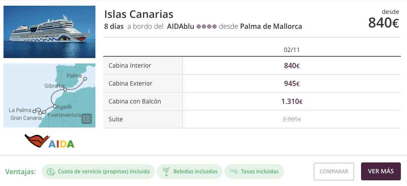Click the service fee coin icon
407x186 pixels.
[51, 172]
